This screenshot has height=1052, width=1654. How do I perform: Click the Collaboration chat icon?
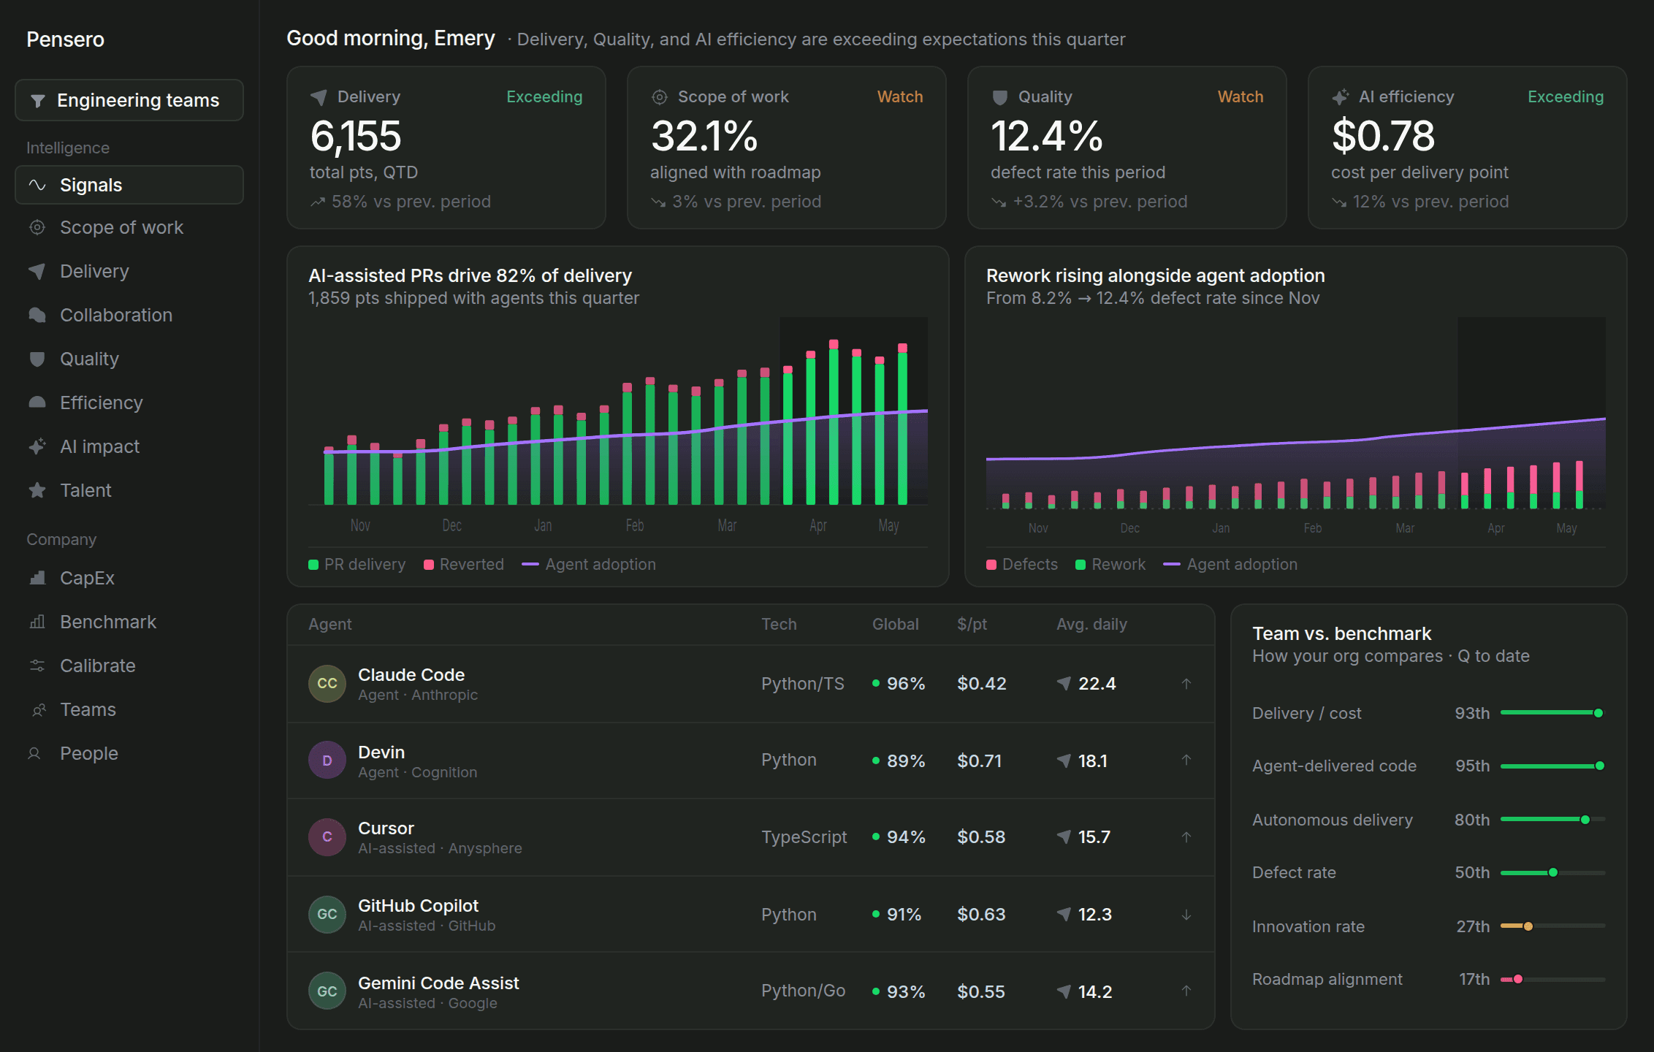(x=37, y=315)
